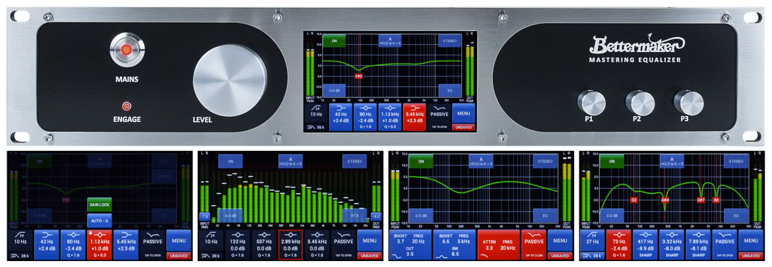Tap the UNSAVED indicator on hardware display
Image resolution: width=772 pixels, height=267 pixels.
click(463, 127)
